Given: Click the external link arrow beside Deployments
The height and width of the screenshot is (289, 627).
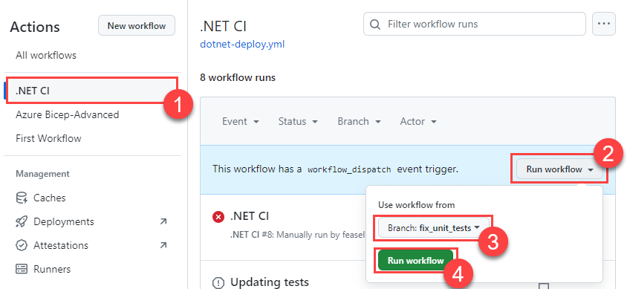Looking at the screenshot, I should pos(163,221).
